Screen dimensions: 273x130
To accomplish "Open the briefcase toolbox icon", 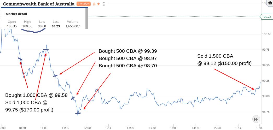I will (x=270, y=3).
